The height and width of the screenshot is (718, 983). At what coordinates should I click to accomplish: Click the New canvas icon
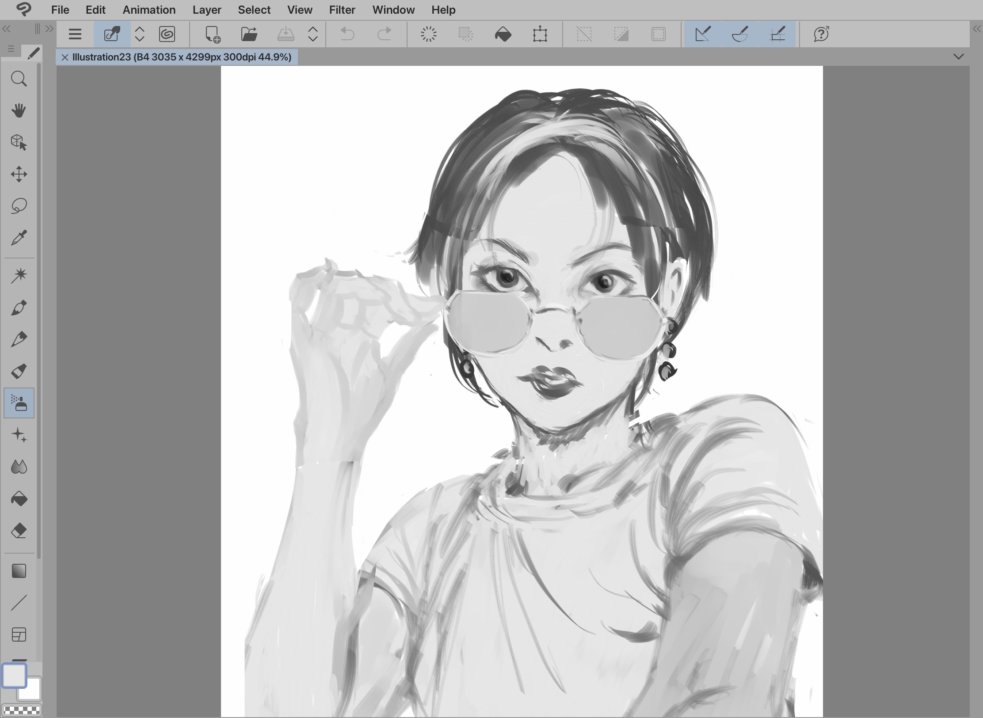[x=213, y=34]
